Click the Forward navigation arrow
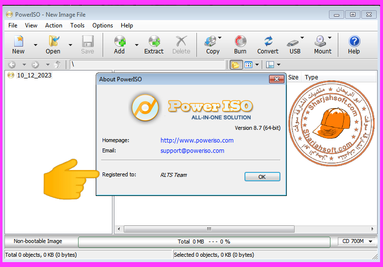383x267 pixels. pos(35,65)
